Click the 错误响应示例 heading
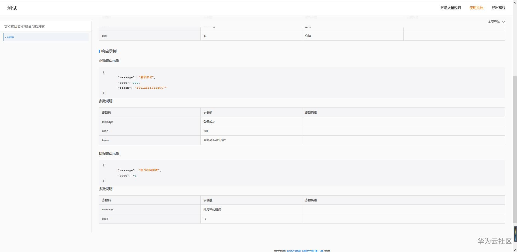The width and height of the screenshot is (517, 252). point(109,154)
